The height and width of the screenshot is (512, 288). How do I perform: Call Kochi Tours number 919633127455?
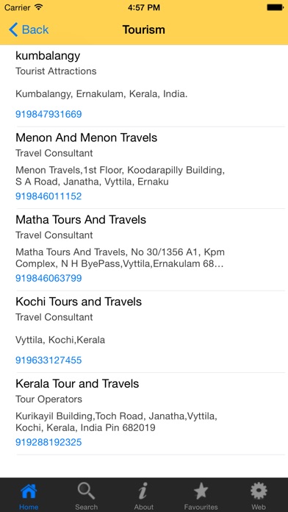[x=48, y=360]
